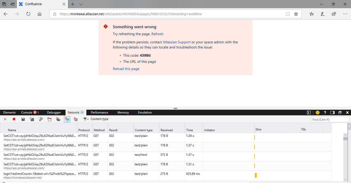The height and width of the screenshot is (183, 351).
Task: Clear the network session list
Action: pyautogui.click(x=76, y=119)
